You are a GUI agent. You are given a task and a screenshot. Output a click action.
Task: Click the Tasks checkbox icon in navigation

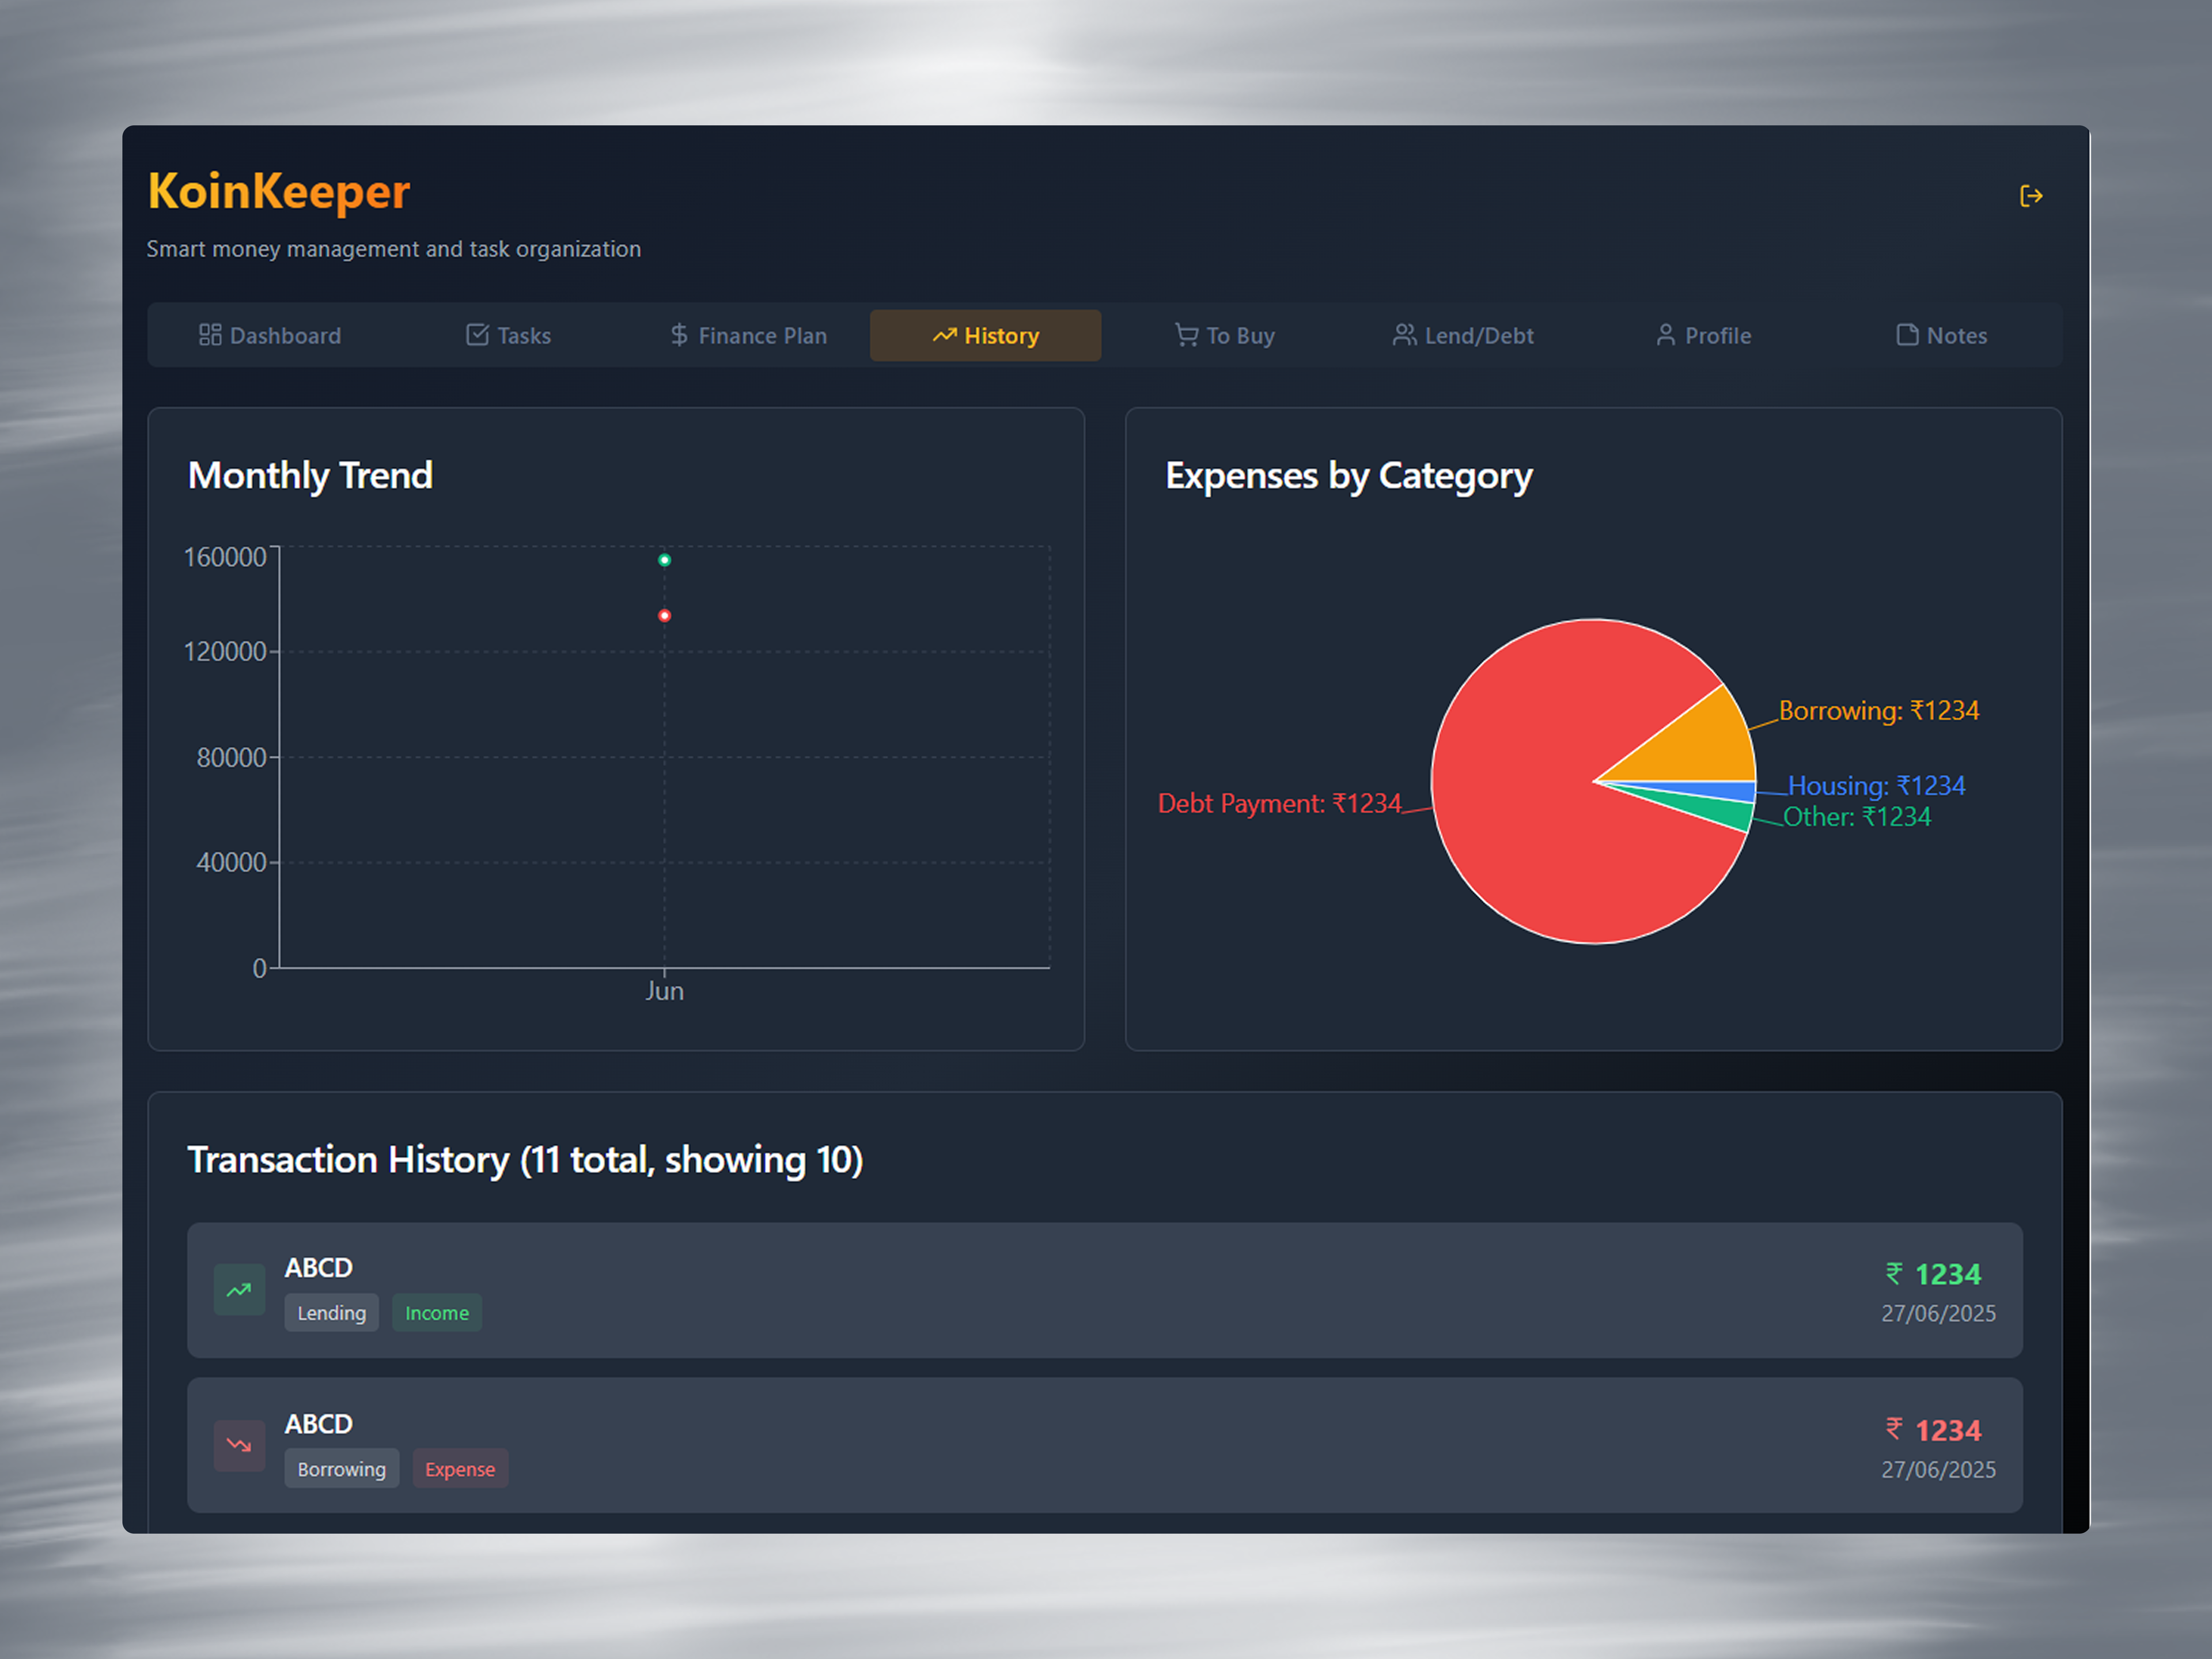coord(477,335)
